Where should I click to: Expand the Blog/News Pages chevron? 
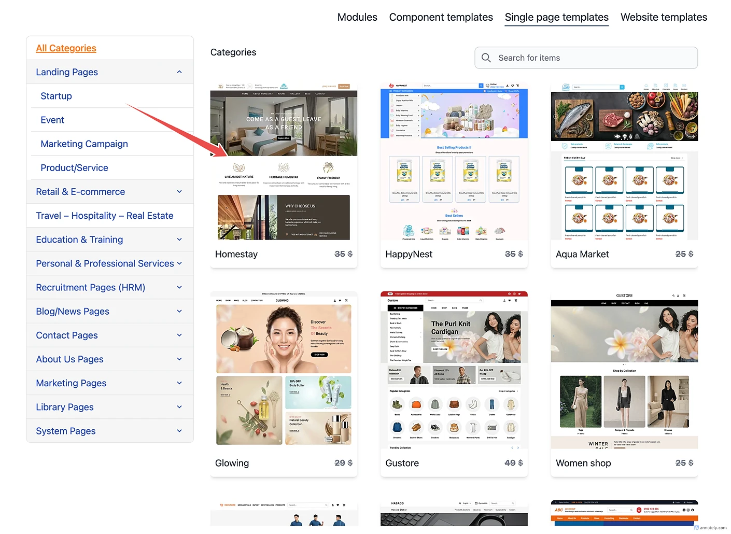[x=179, y=311]
